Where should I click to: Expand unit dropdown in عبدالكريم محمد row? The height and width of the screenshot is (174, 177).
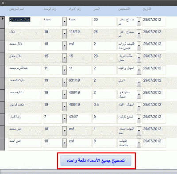click(65, 70)
